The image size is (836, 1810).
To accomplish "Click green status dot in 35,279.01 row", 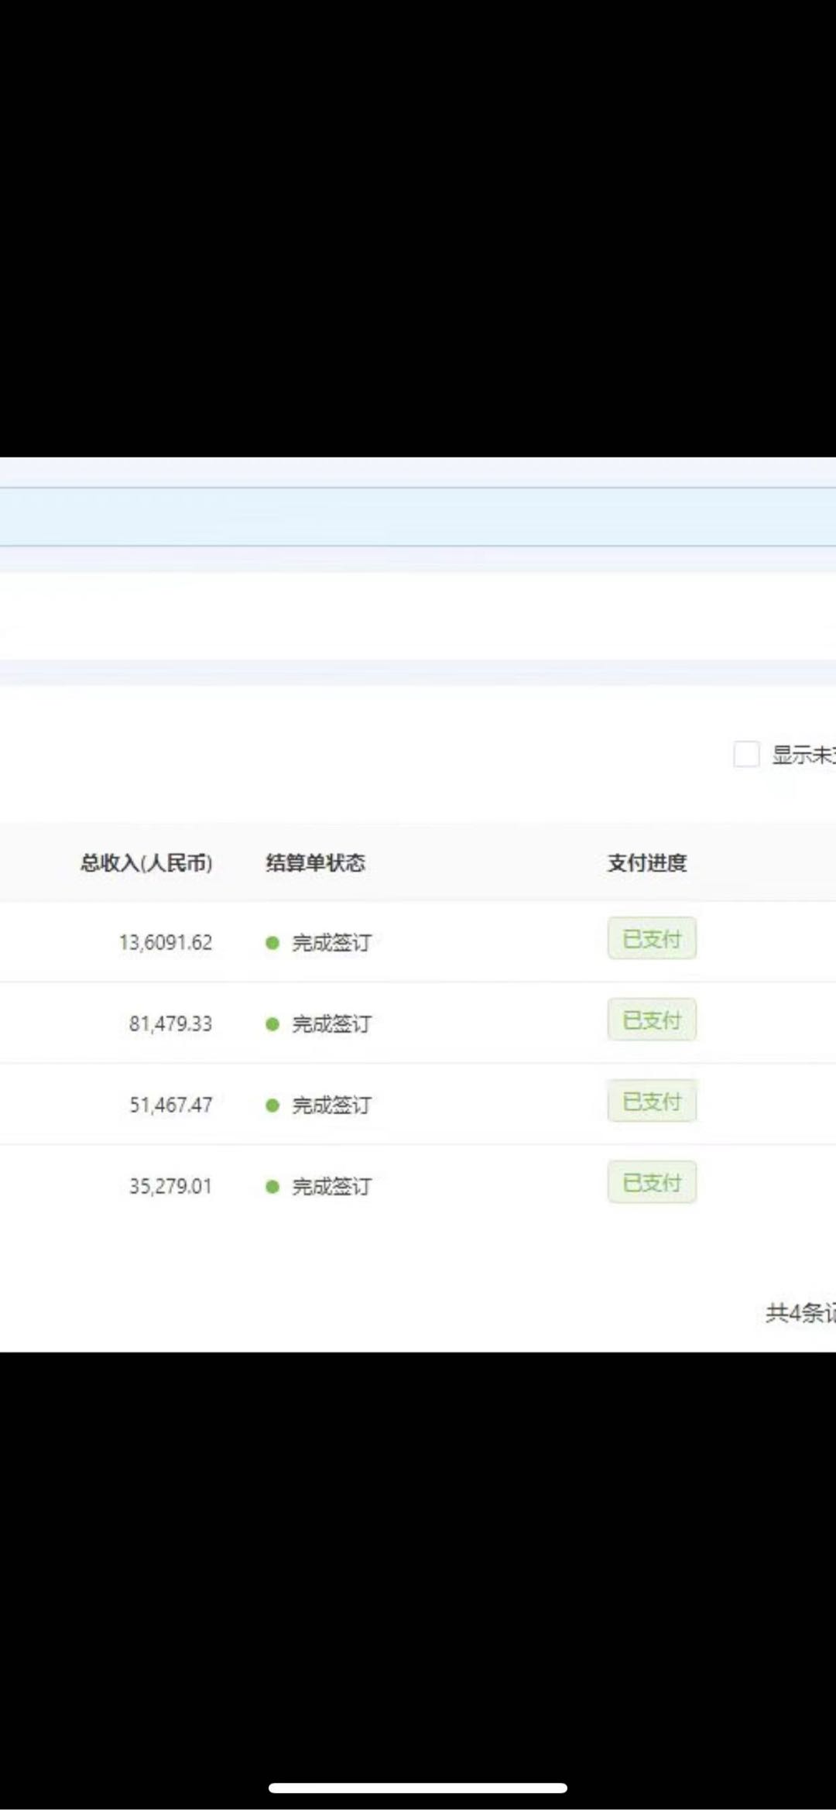I will coord(272,1187).
